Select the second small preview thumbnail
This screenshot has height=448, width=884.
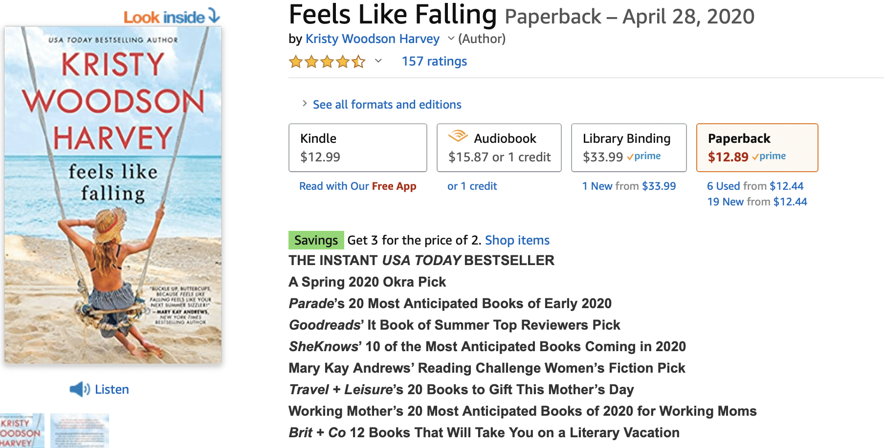(x=80, y=430)
